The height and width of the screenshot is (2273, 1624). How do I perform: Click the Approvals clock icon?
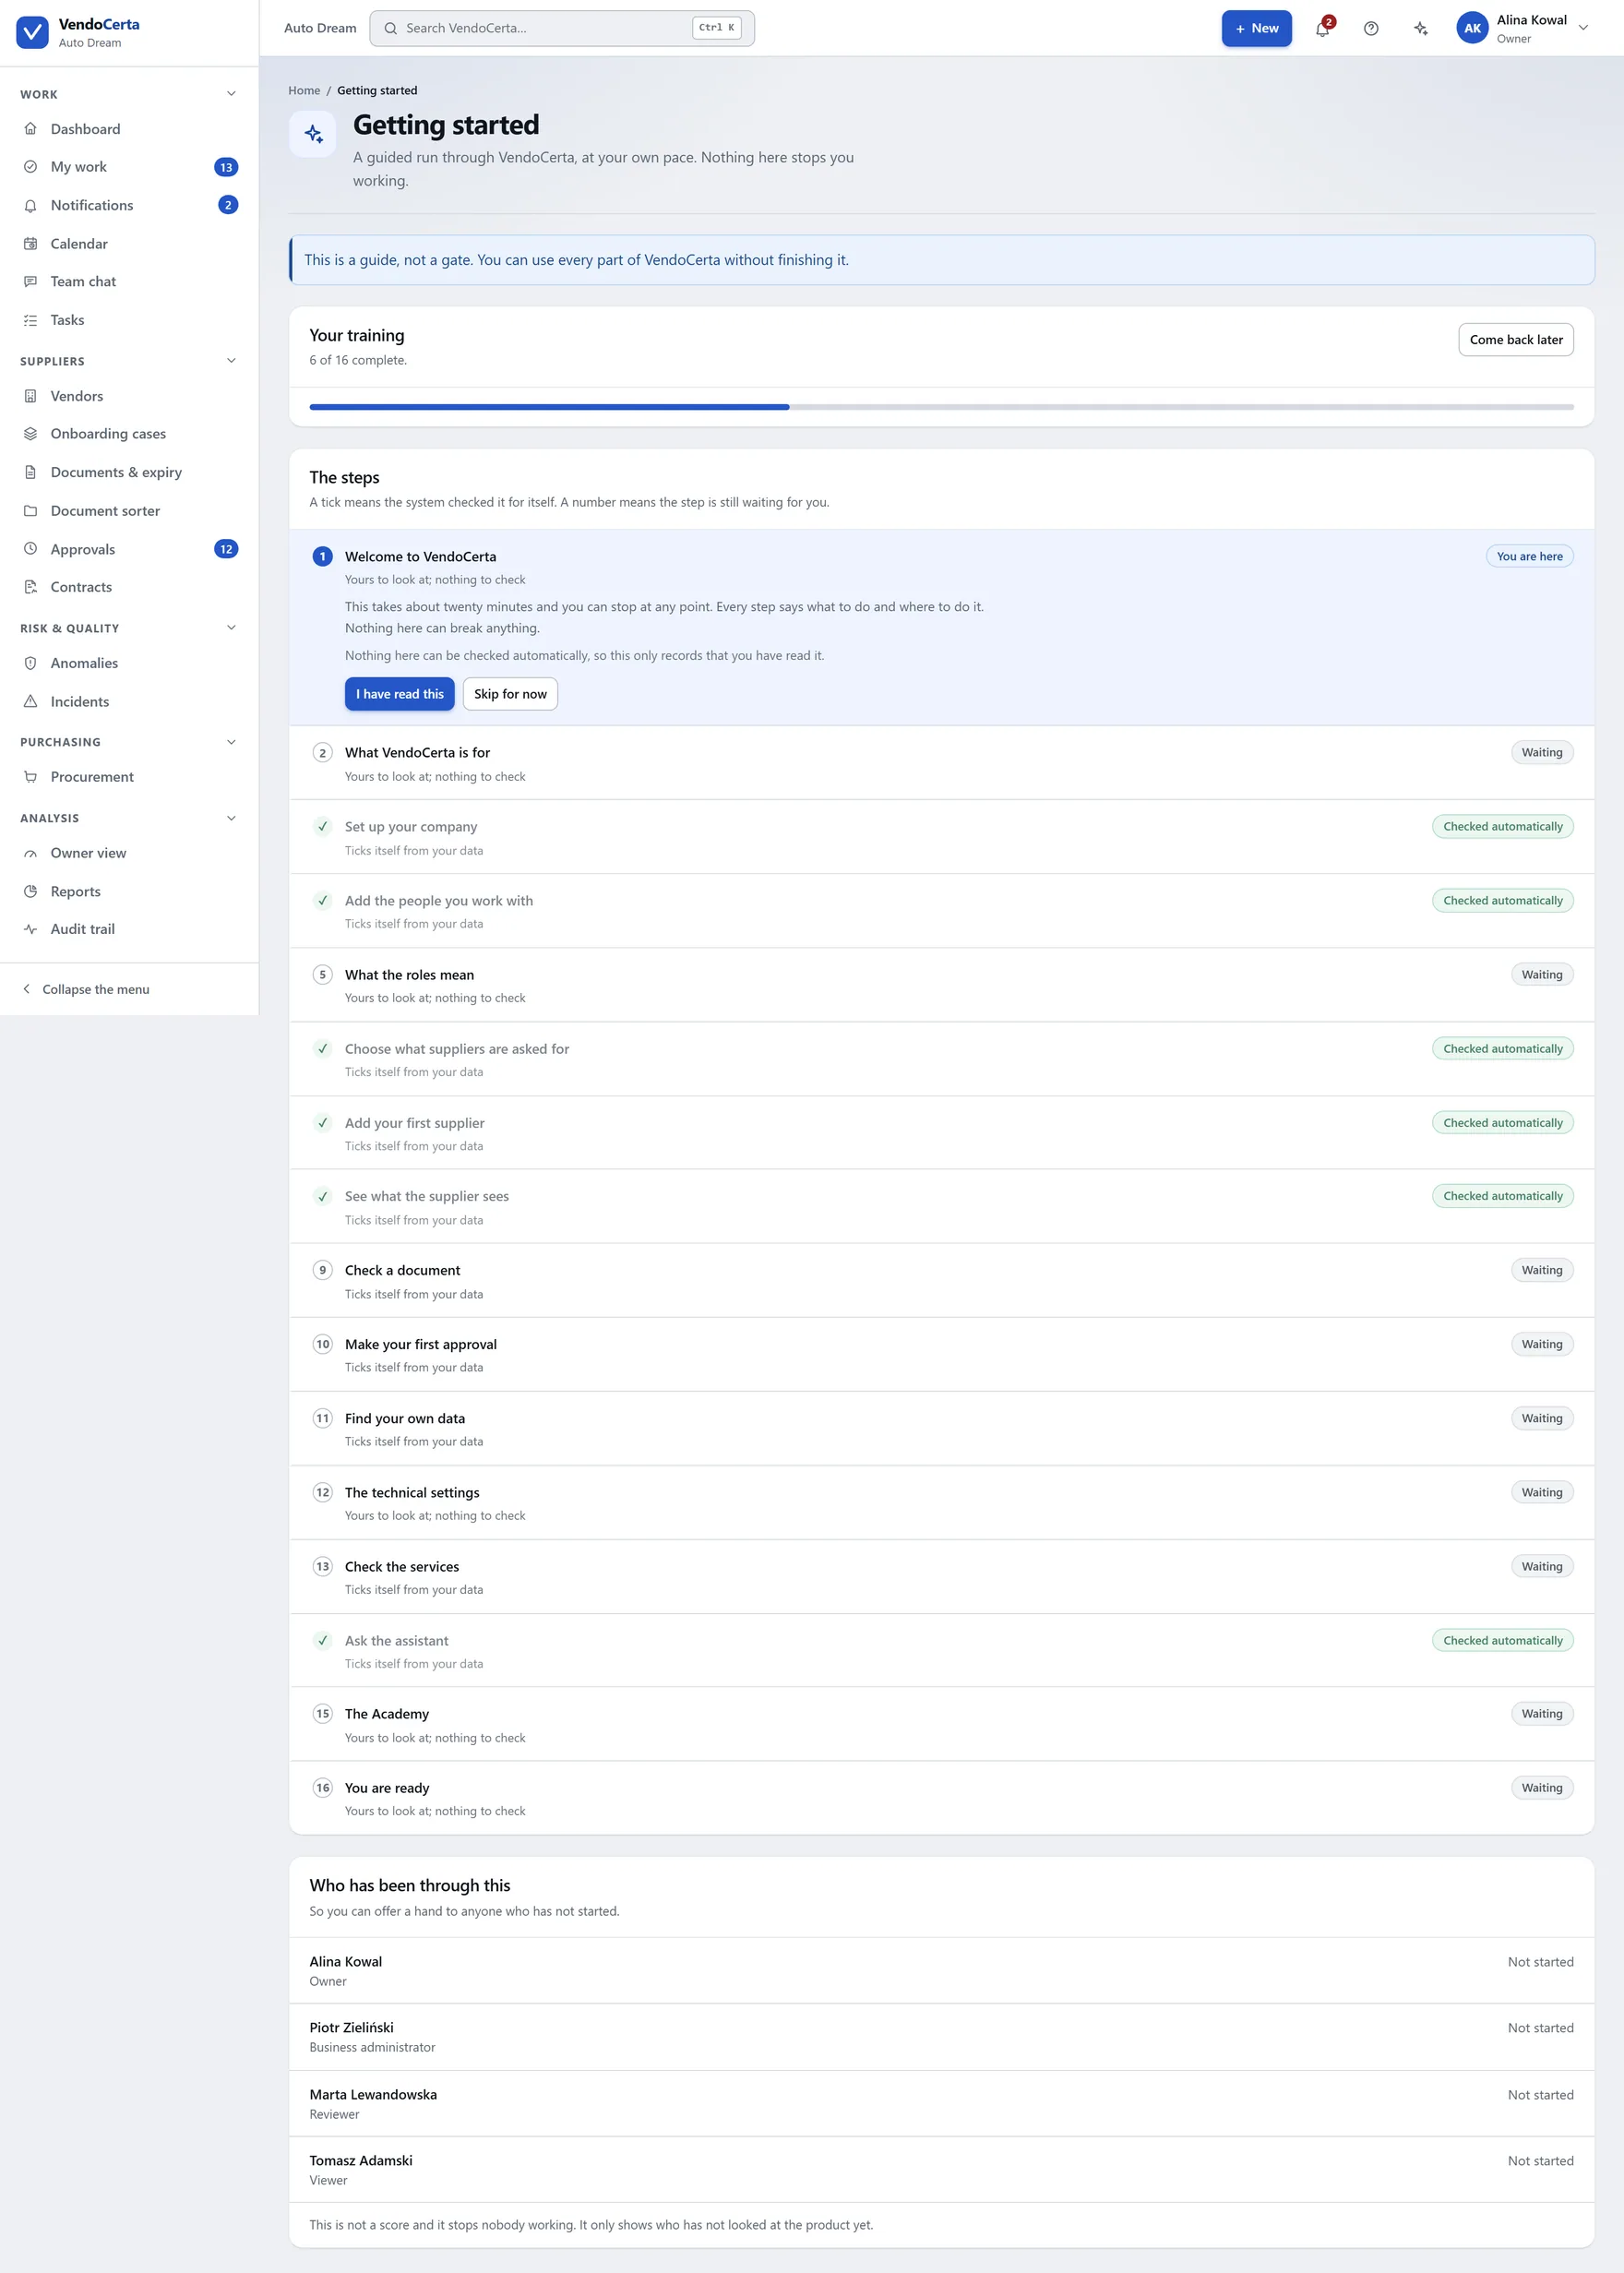click(30, 549)
